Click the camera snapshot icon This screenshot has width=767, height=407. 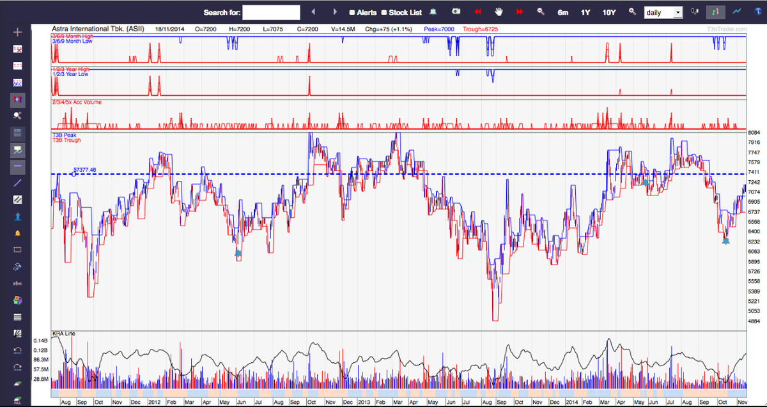456,12
